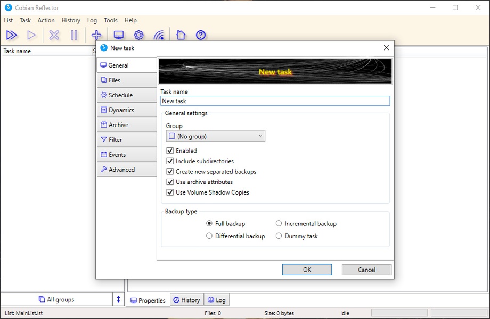Viewport: 490px width, 319px height.
Task: Click the Add new task plus icon
Action: 96,35
